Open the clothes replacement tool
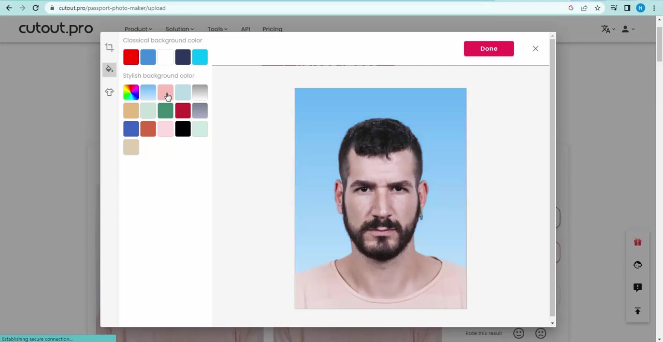The height and width of the screenshot is (342, 663). [109, 92]
